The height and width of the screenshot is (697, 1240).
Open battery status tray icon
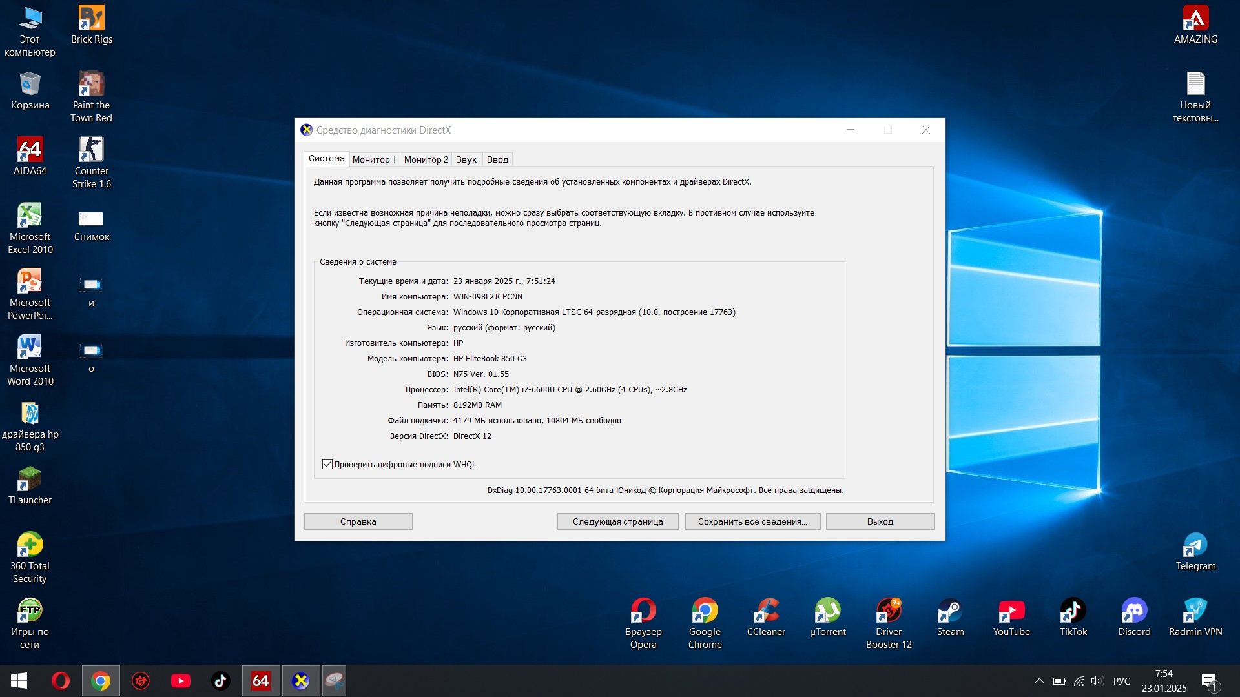pyautogui.click(x=1059, y=681)
